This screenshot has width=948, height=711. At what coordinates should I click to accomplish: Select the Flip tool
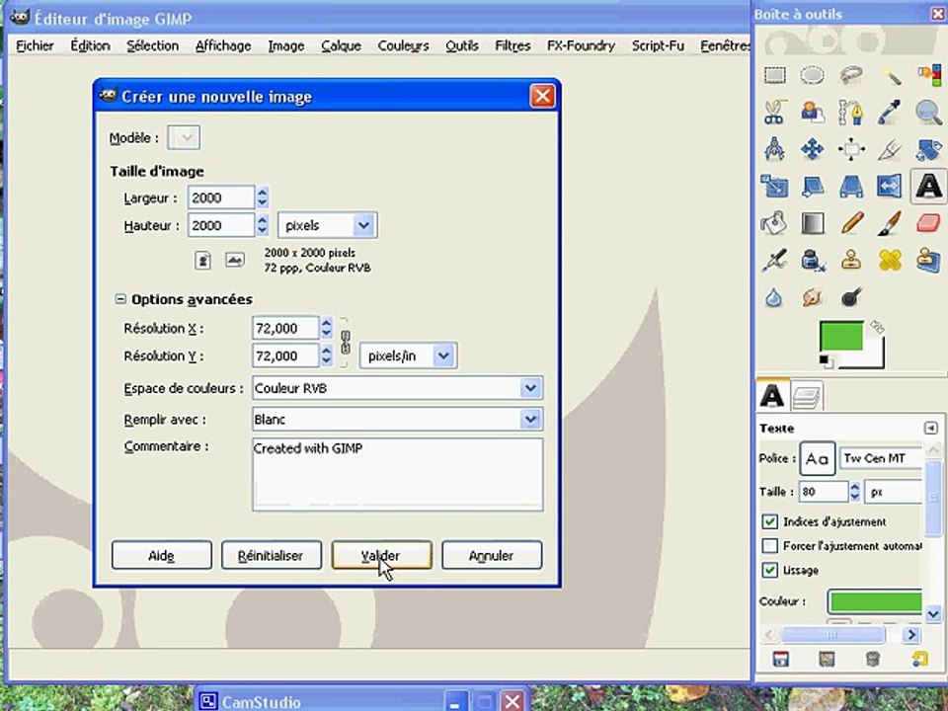pyautogui.click(x=890, y=187)
